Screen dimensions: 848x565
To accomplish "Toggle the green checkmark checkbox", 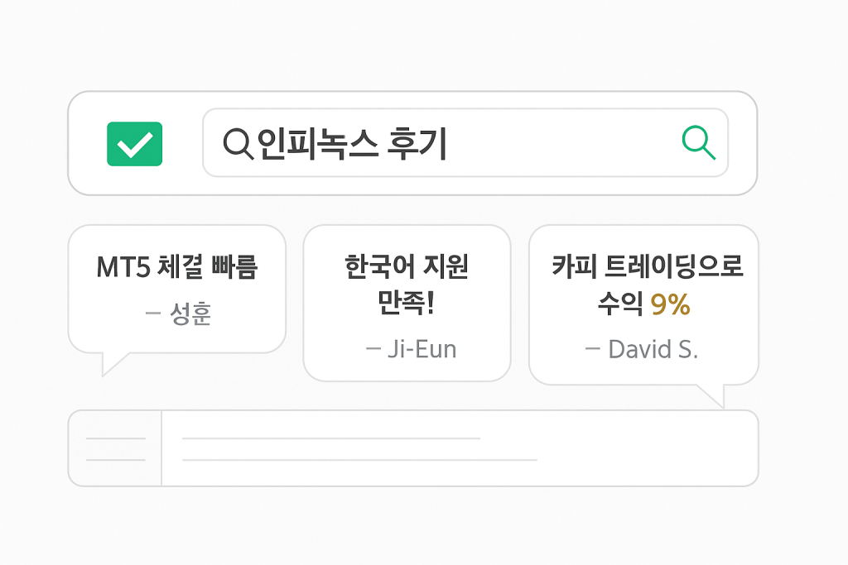I will (x=135, y=144).
